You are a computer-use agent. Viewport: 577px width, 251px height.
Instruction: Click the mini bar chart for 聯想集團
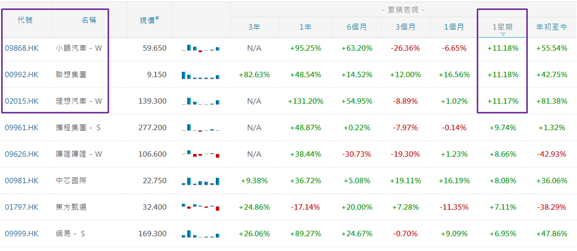pos(201,75)
